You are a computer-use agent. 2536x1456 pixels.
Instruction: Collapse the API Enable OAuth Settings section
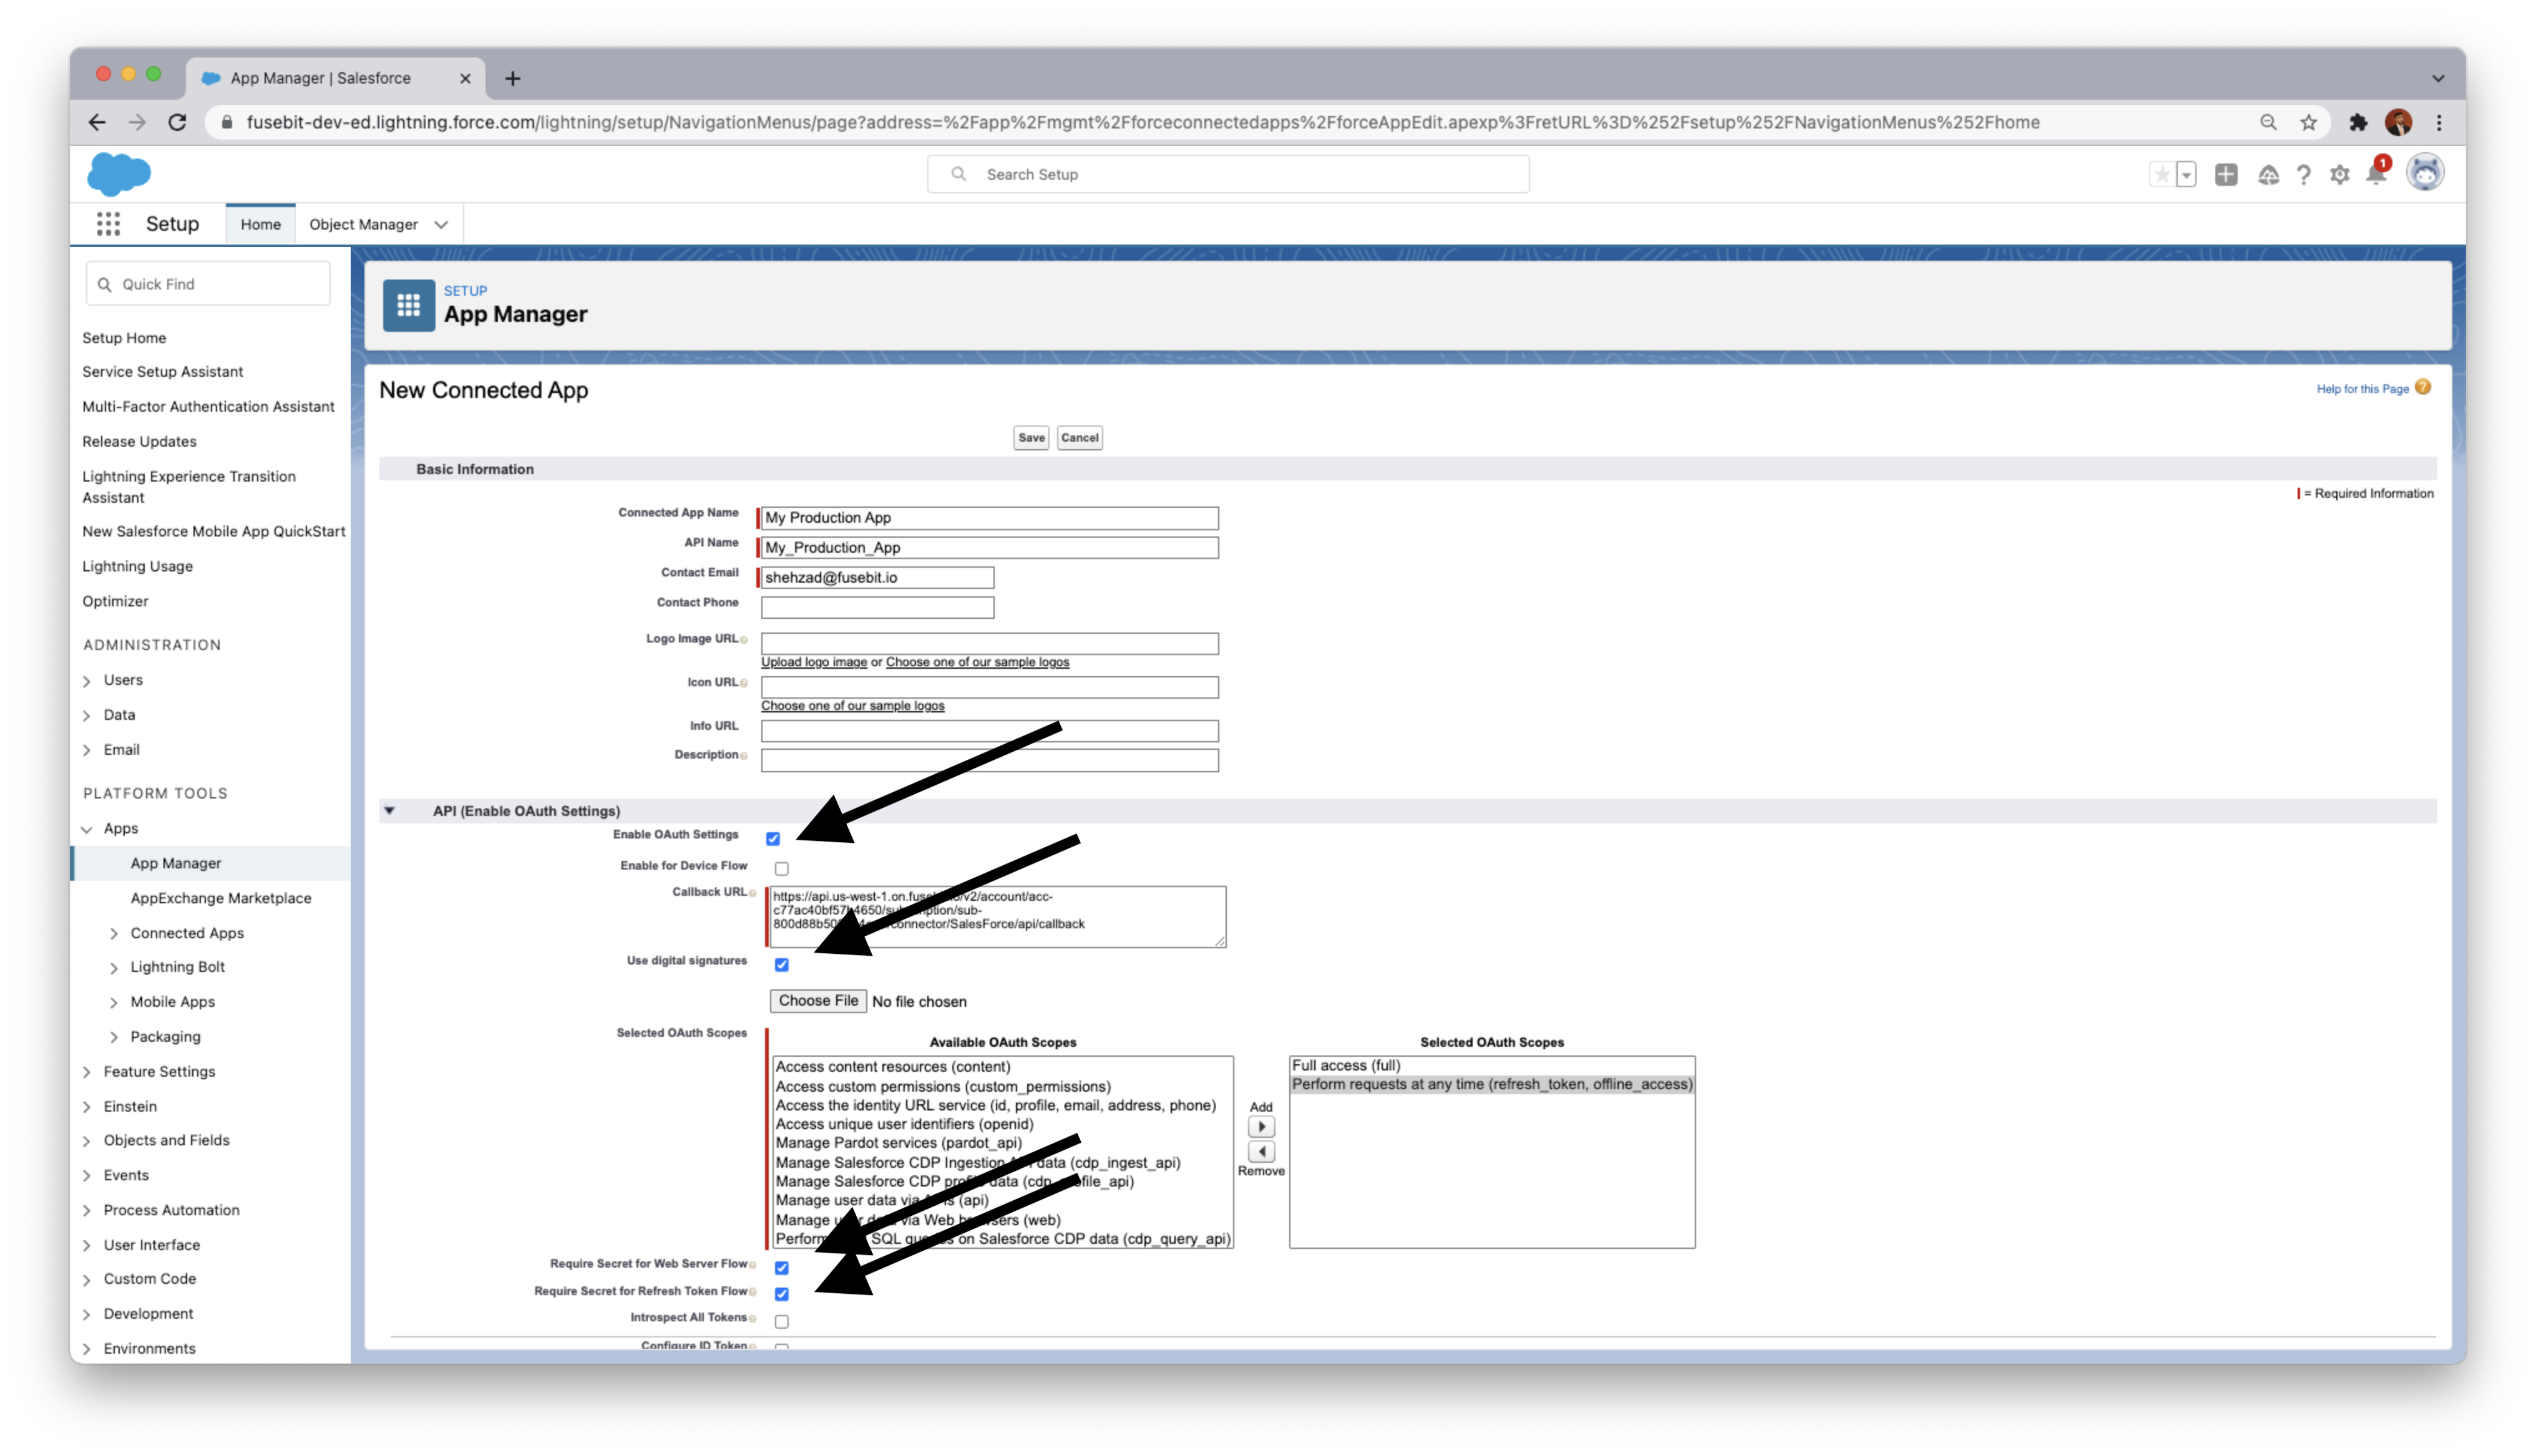390,811
